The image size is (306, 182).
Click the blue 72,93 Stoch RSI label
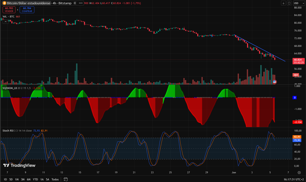point(297,140)
